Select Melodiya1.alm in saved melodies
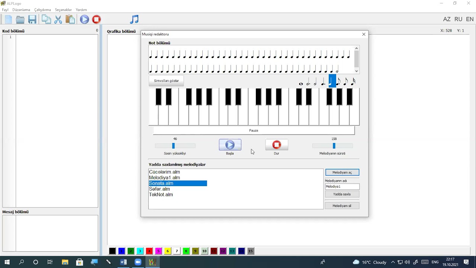The height and width of the screenshot is (268, 476). [x=164, y=178]
